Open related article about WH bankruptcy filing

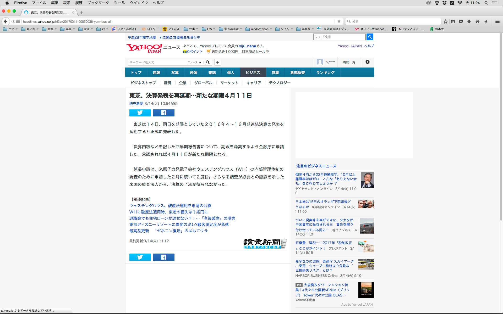coord(170,206)
